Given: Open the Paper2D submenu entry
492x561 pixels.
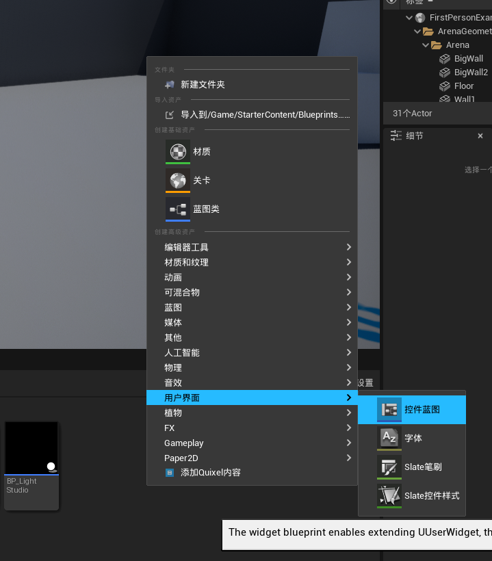Looking at the screenshot, I should (181, 458).
